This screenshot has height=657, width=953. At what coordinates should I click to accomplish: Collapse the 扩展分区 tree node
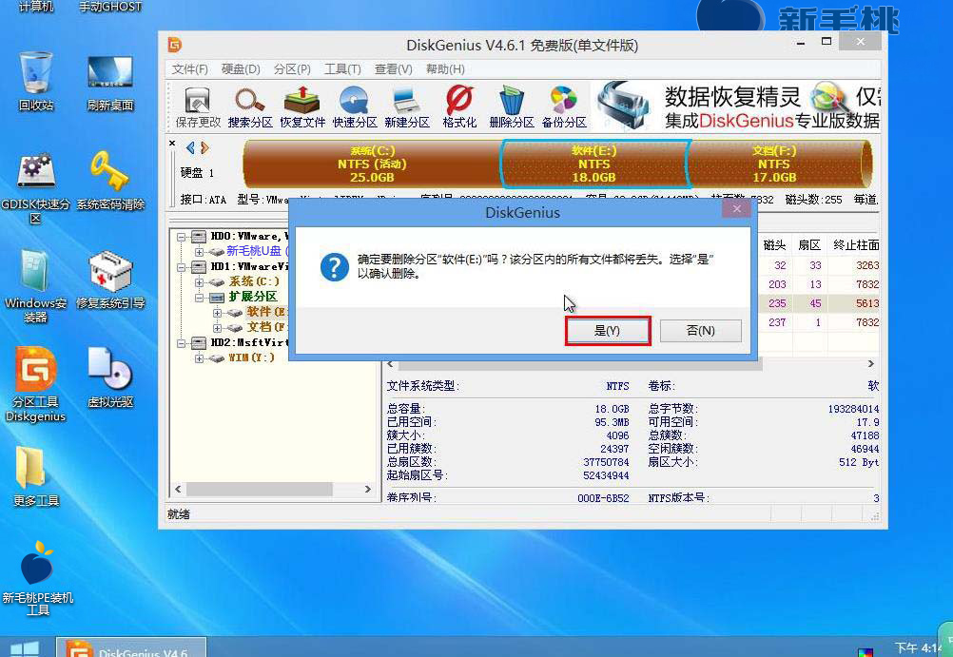(199, 298)
